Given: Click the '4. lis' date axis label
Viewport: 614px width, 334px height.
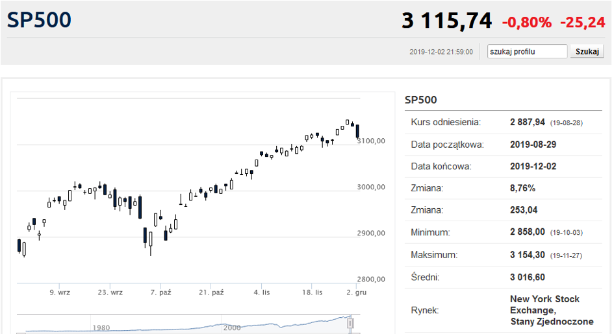Looking at the screenshot, I should (262, 292).
